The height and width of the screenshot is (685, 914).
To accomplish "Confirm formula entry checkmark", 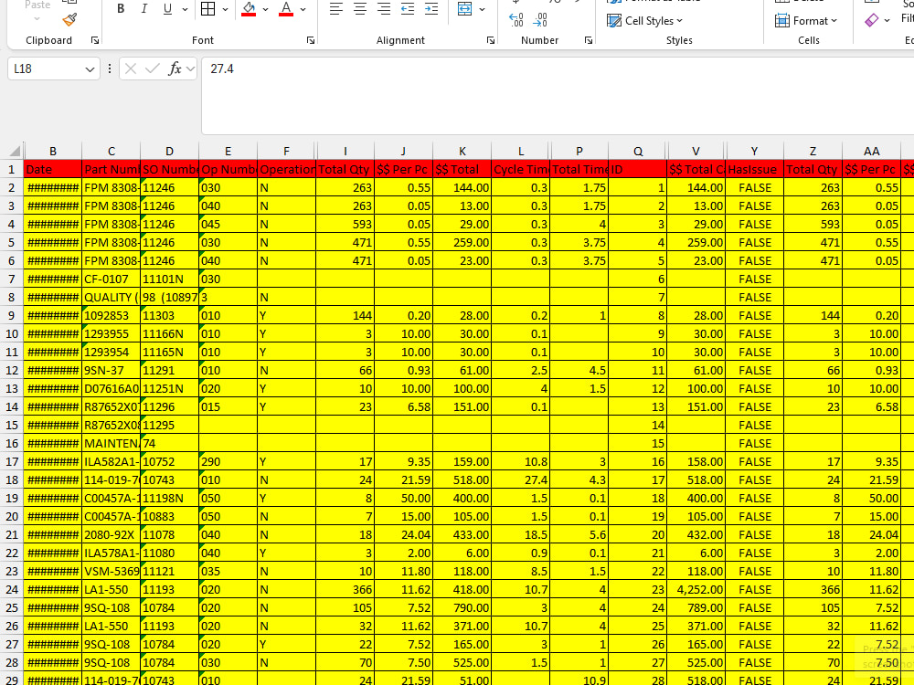I will (152, 68).
